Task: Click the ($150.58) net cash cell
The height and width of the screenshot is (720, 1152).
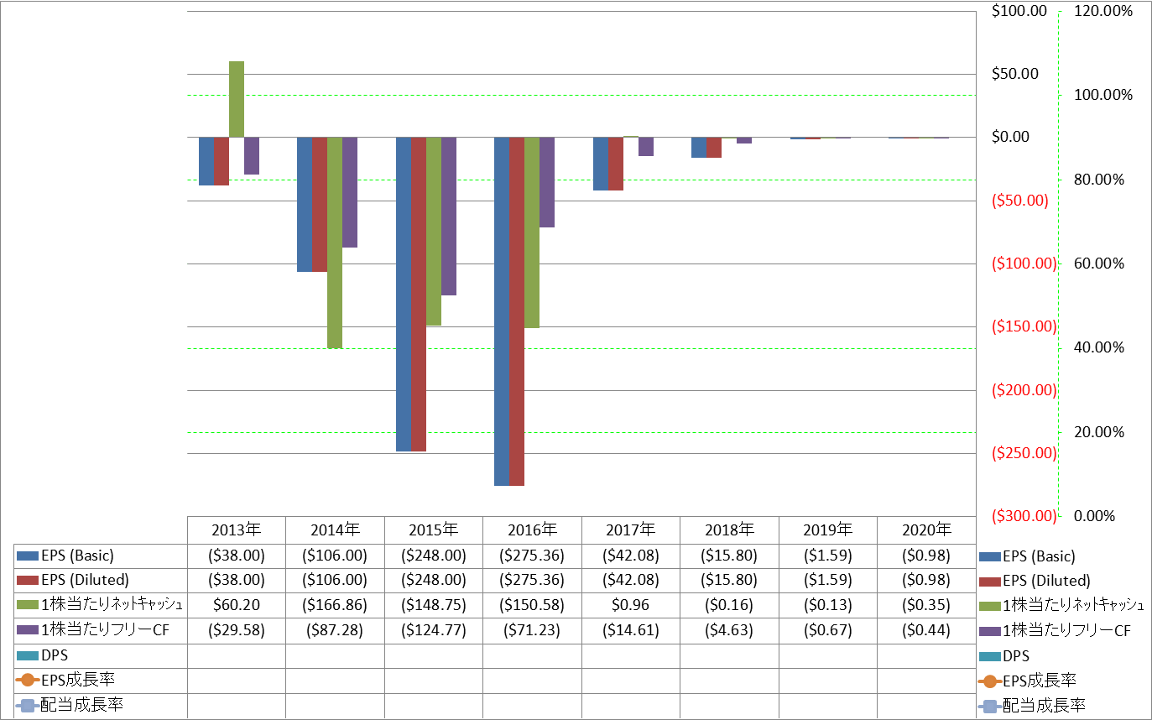Action: pyautogui.click(x=532, y=606)
